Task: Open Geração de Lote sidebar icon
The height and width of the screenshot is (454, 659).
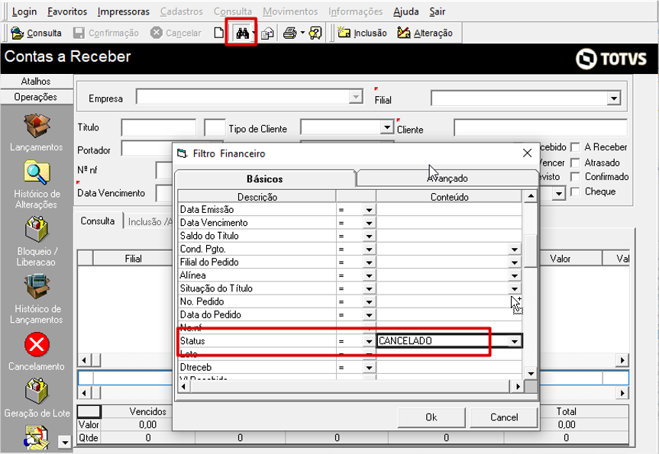Action: (37, 391)
